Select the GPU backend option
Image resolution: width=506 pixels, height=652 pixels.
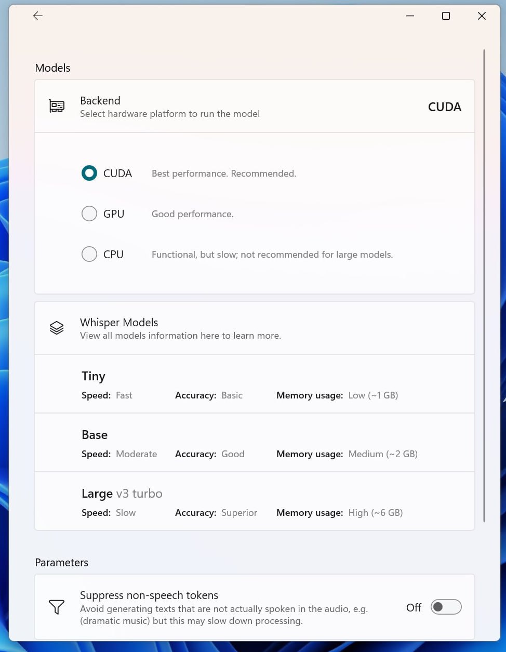89,214
